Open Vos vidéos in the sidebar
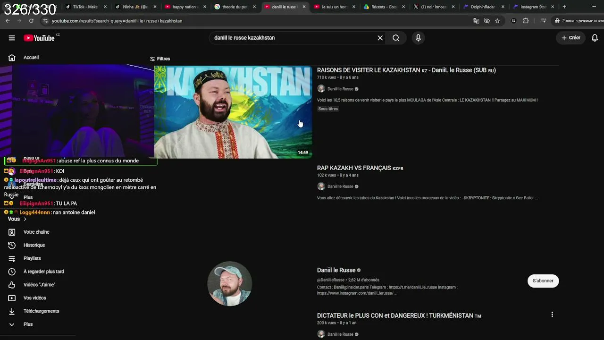 [x=34, y=298]
